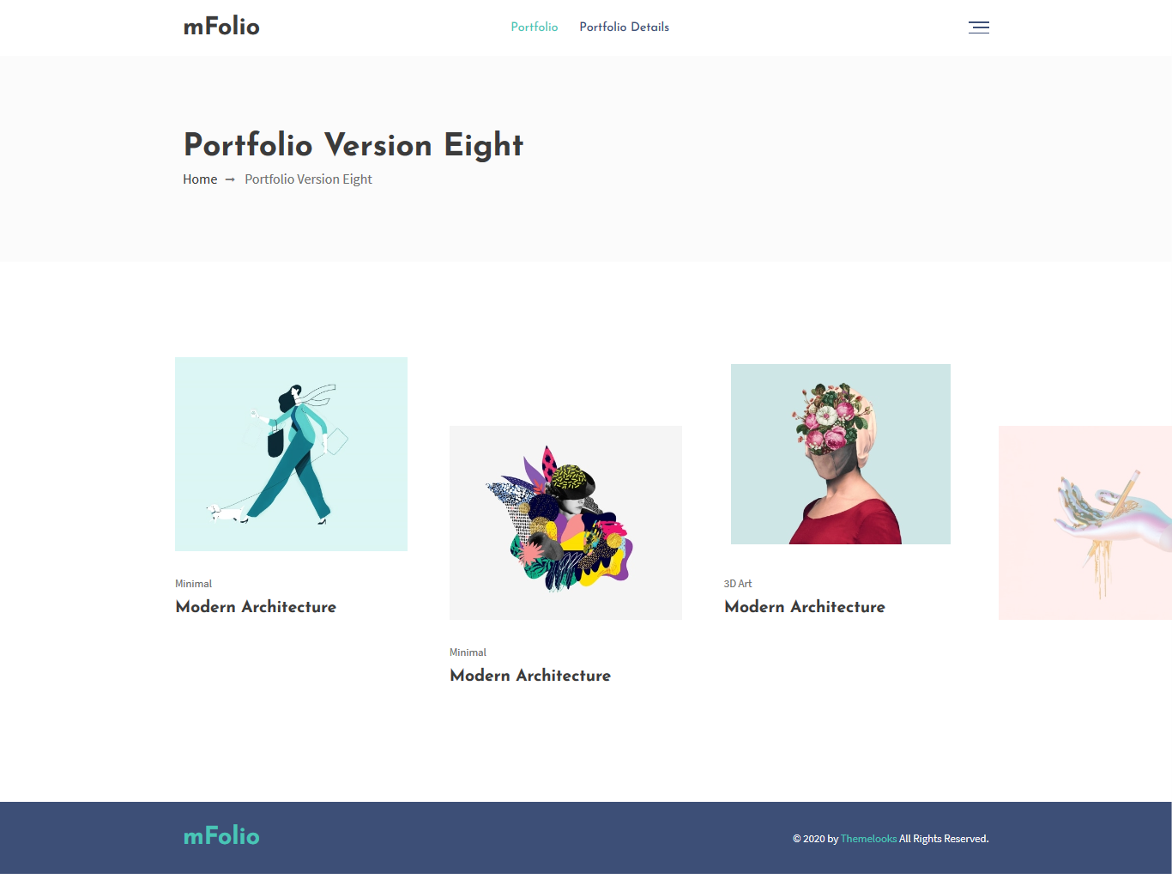Image resolution: width=1172 pixels, height=874 pixels.
Task: Click the mFolio logo in header
Action: point(221,27)
